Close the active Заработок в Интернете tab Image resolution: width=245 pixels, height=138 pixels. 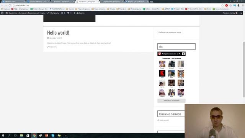click(x=98, y=2)
